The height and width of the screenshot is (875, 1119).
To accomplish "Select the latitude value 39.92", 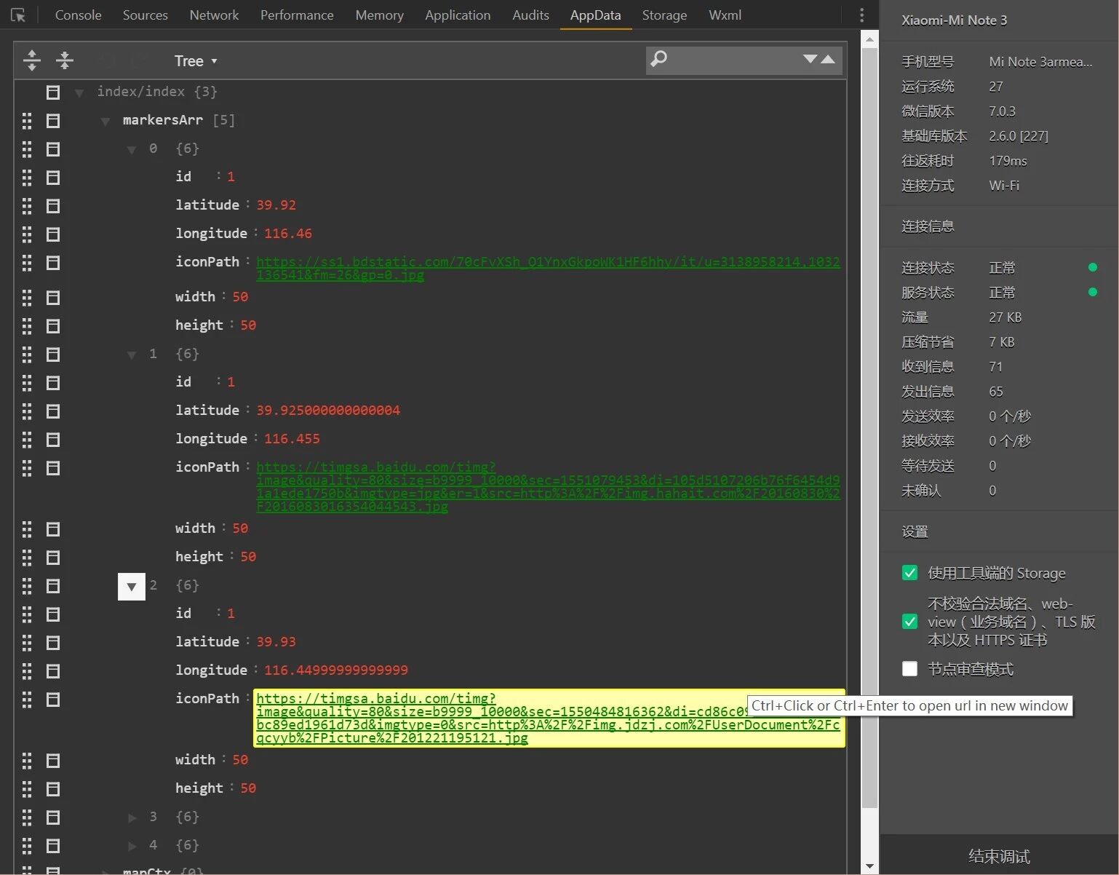I will pos(276,205).
